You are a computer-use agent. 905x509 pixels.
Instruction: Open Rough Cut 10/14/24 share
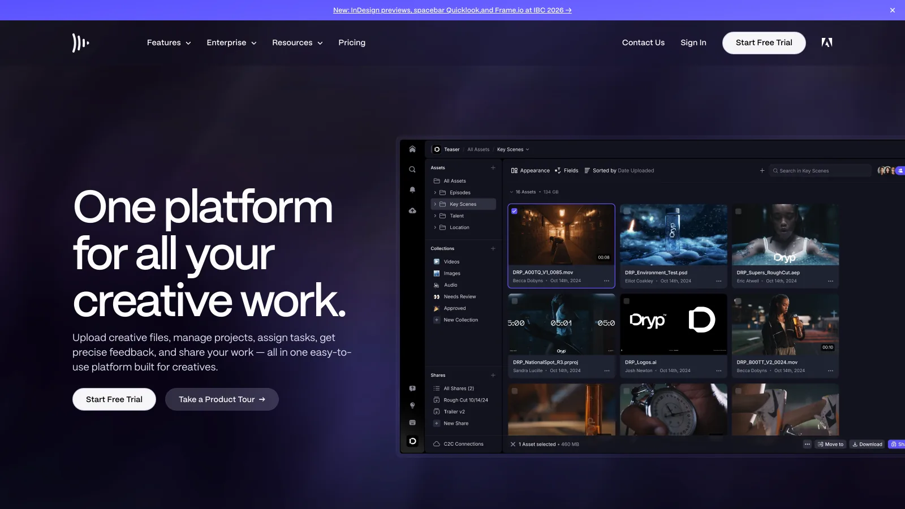pos(466,400)
